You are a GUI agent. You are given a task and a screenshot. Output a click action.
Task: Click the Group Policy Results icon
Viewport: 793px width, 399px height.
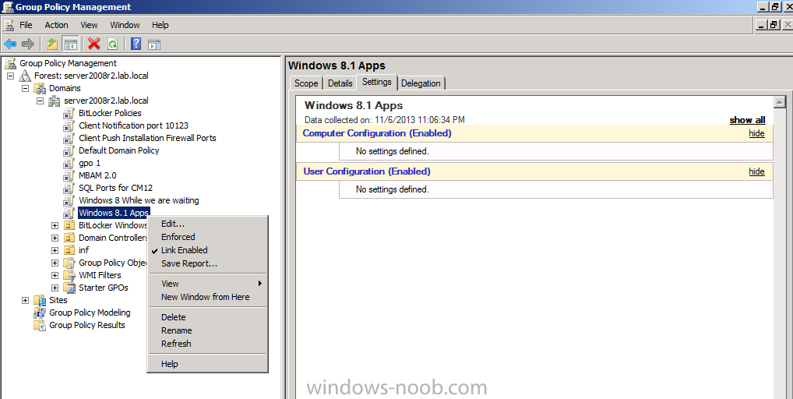pos(40,325)
